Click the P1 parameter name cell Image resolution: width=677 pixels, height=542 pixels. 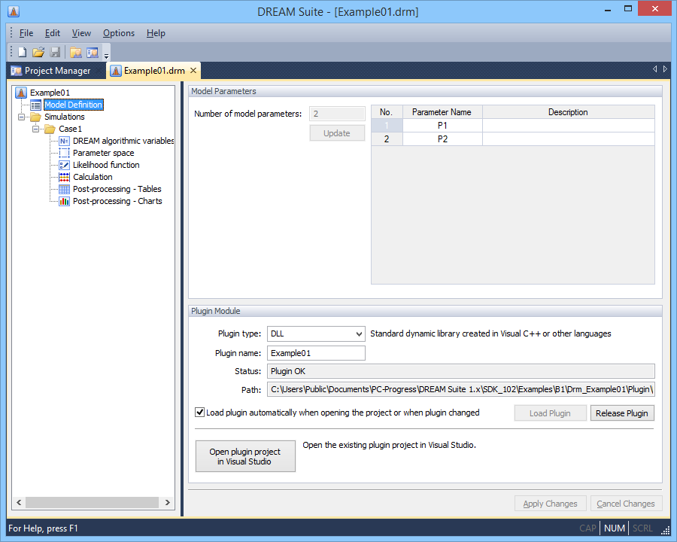click(442, 126)
